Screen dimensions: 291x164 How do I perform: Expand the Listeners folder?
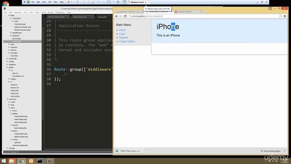click(x=9, y=47)
